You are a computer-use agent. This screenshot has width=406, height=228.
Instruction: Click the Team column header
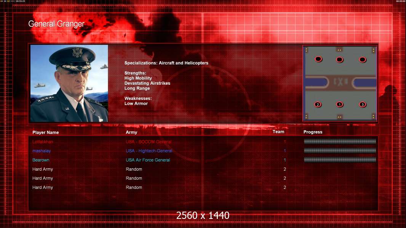pos(278,132)
